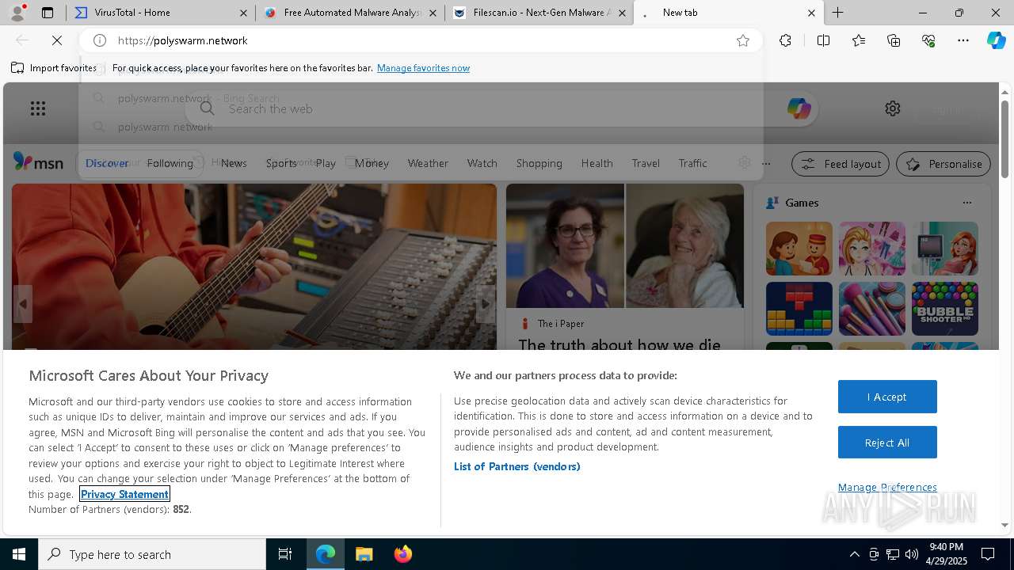Close the VirusTotal tab
1014x570 pixels.
243,13
